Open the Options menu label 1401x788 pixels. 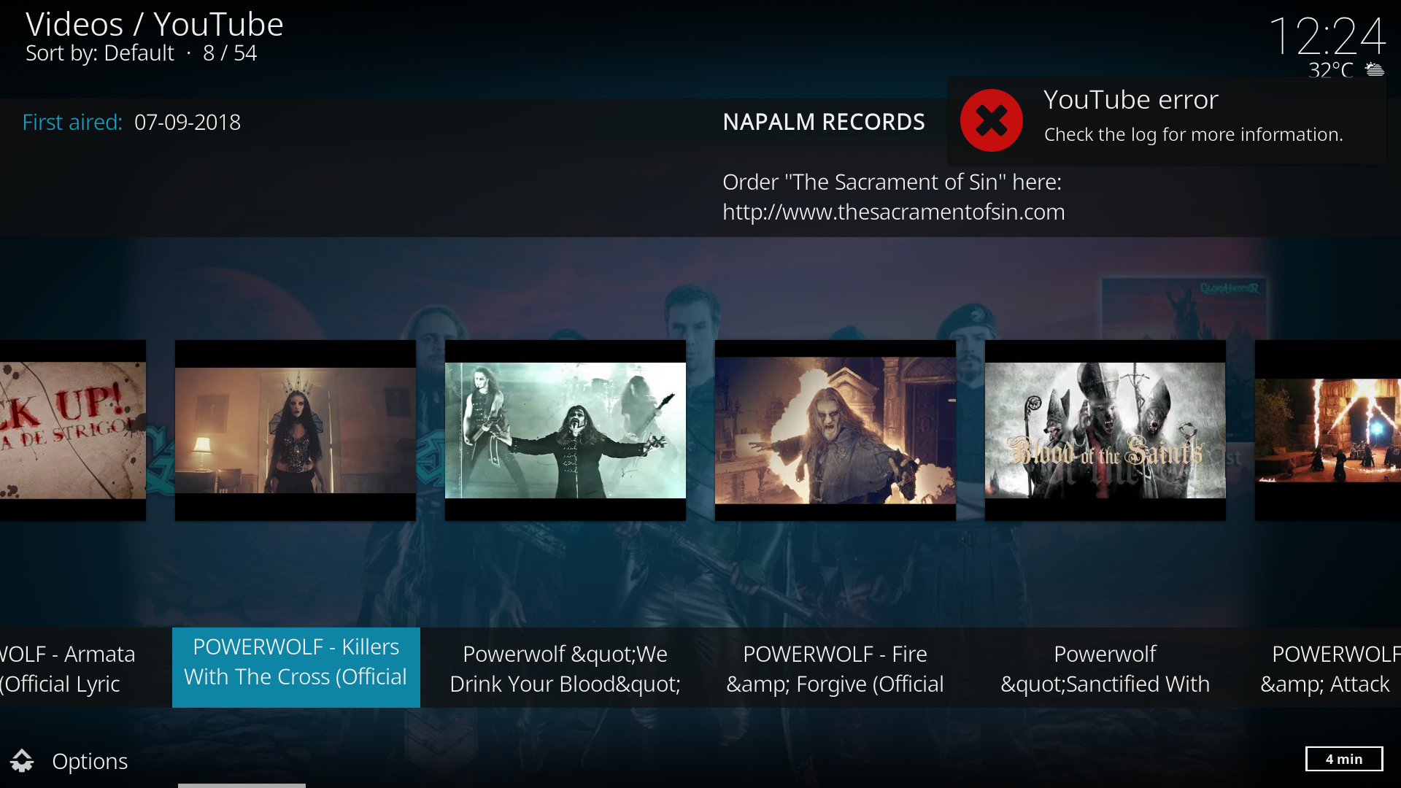[x=90, y=761]
